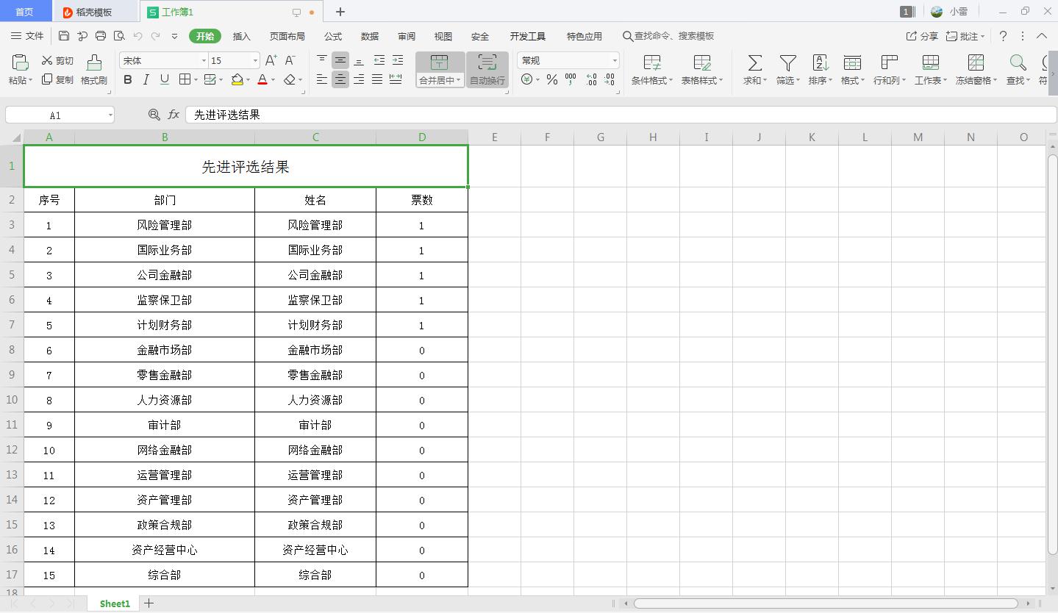The image size is (1058, 613).
Task: Toggle Italic formatting
Action: (x=146, y=79)
